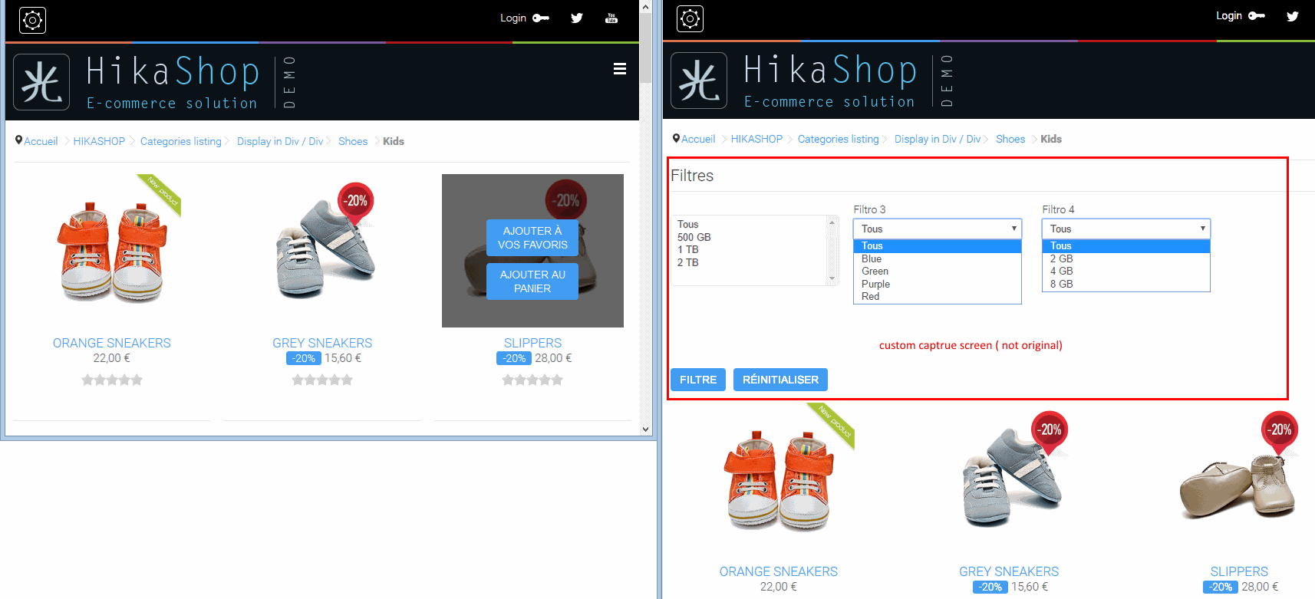1315x599 pixels.
Task: Click HikaShop logo in left window
Action: click(x=154, y=81)
